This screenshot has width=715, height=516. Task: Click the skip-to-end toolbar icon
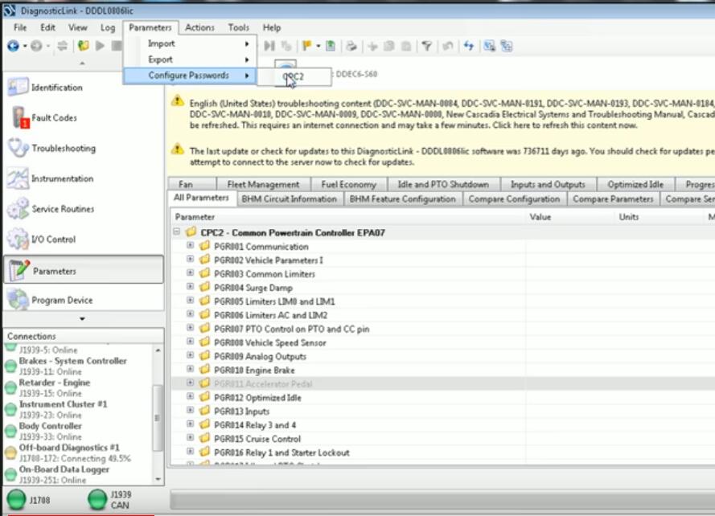coord(270,46)
